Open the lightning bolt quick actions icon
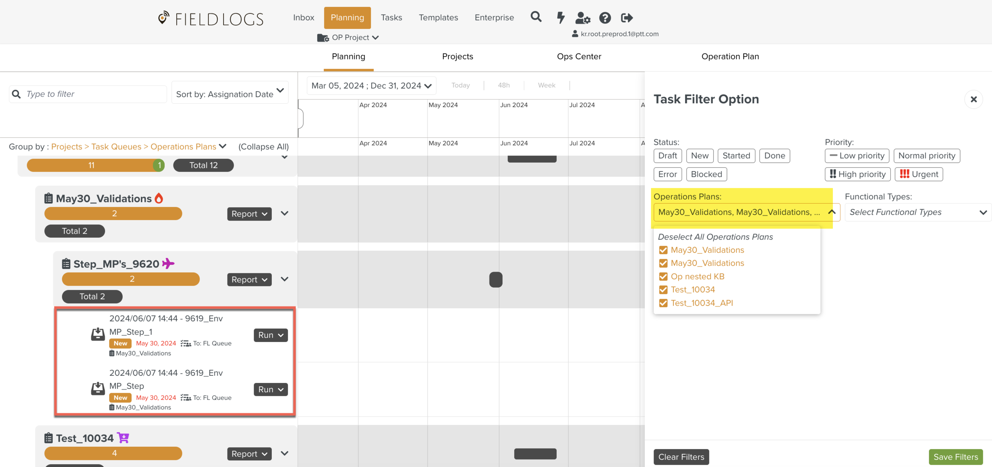The width and height of the screenshot is (992, 467). [560, 17]
